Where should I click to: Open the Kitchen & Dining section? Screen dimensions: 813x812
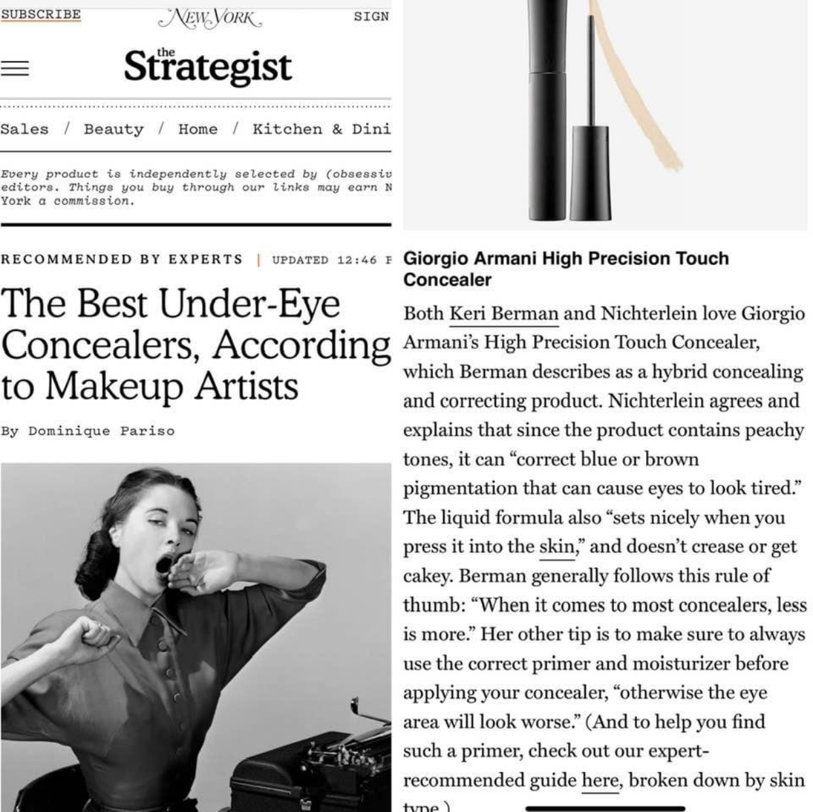tap(321, 129)
